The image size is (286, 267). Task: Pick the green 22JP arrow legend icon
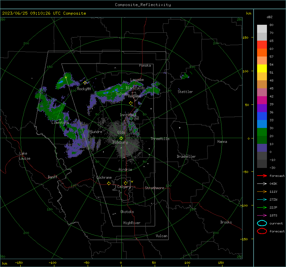click(x=262, y=207)
